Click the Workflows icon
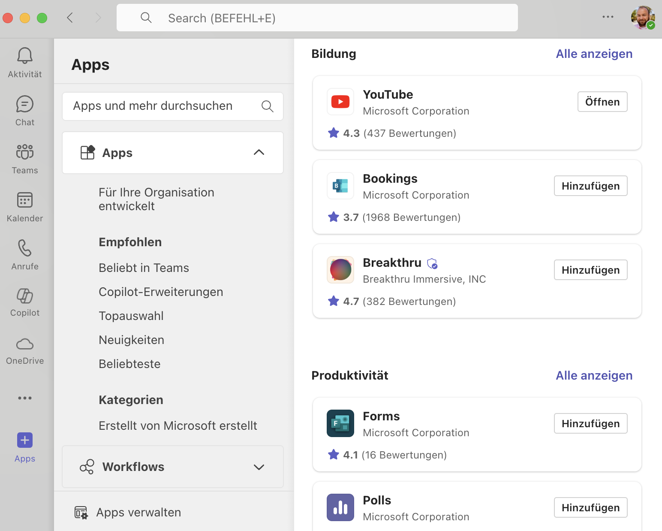 [x=87, y=467]
